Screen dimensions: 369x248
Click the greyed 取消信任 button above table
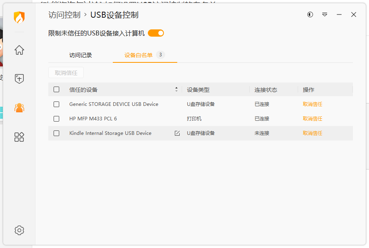click(x=66, y=73)
